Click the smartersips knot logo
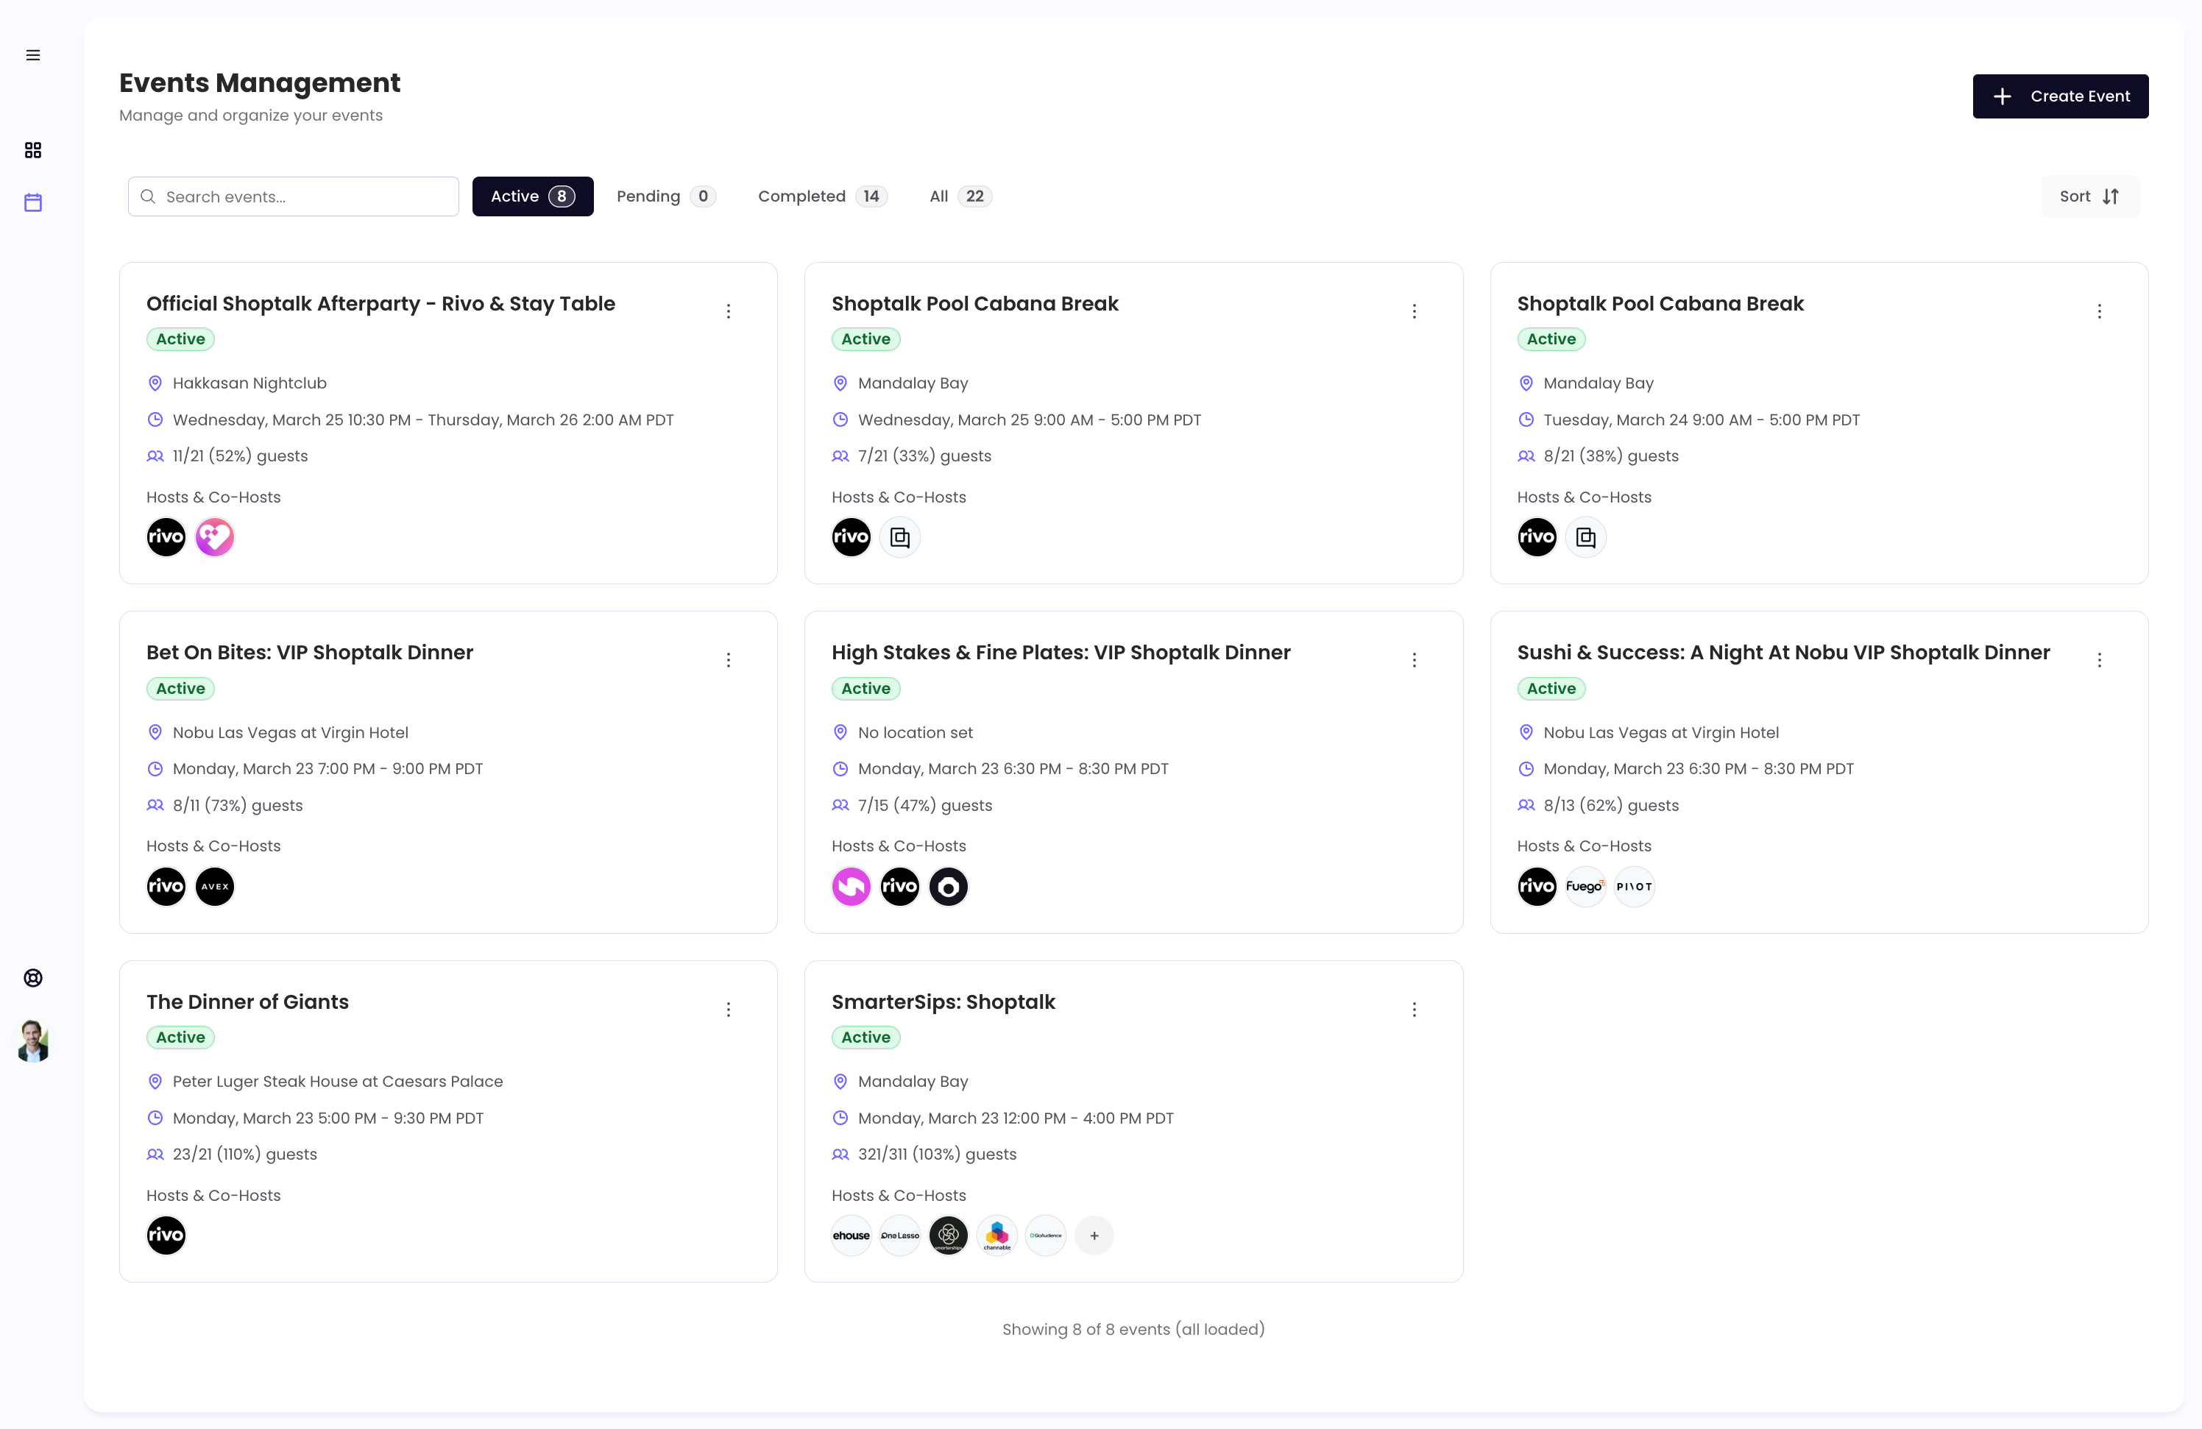This screenshot has height=1429, width=2202. pos(949,1235)
